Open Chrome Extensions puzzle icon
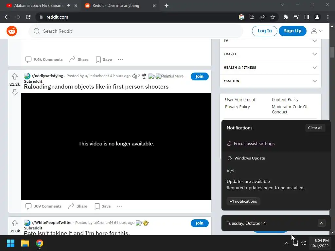 tap(286, 17)
